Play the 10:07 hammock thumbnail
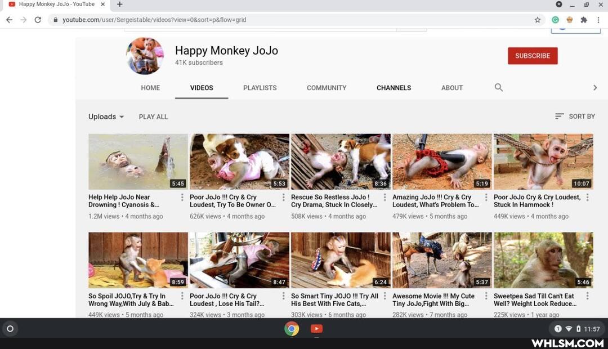Viewport: 608px width, 349px height. (543, 162)
